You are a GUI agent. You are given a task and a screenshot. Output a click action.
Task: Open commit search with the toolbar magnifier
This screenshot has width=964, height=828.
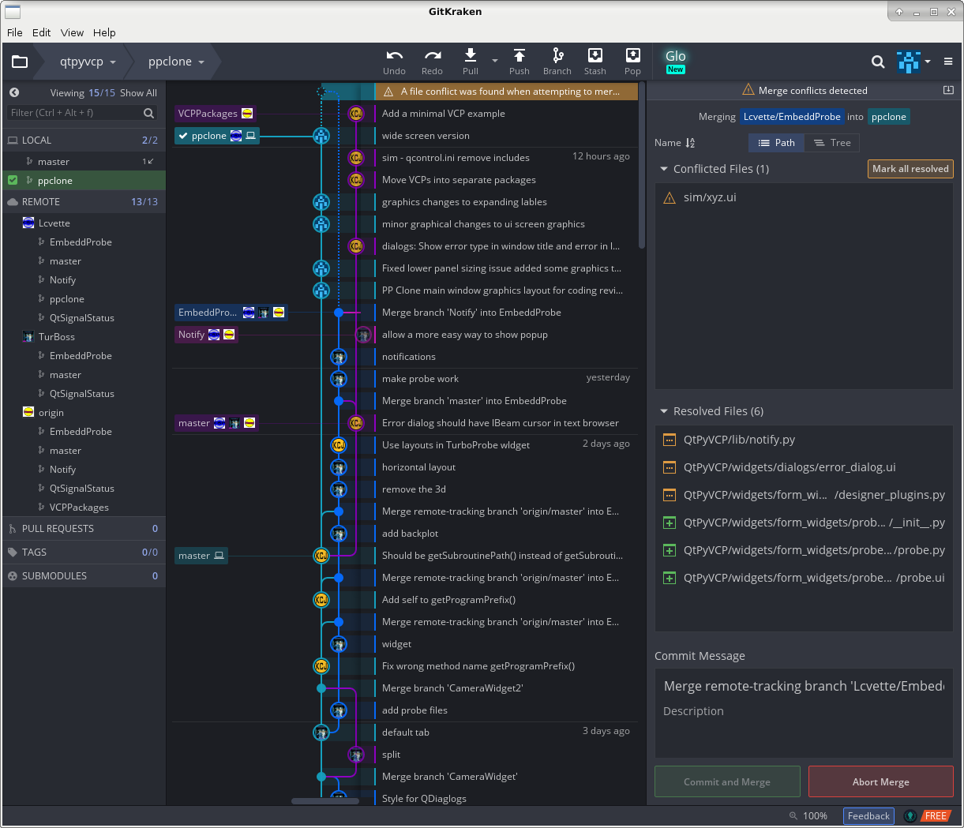[878, 62]
